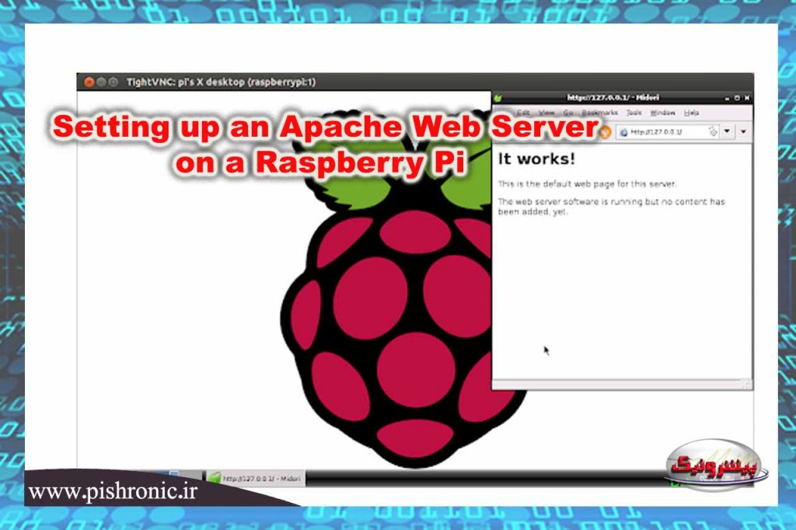Click the Midori leaf icon in the title bar
This screenshot has height=530, width=796.
(497, 97)
